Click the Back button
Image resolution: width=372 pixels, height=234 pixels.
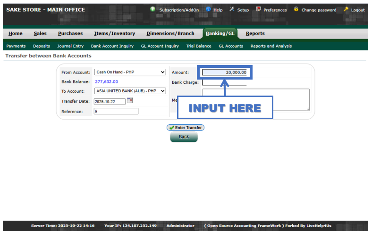coord(184,137)
